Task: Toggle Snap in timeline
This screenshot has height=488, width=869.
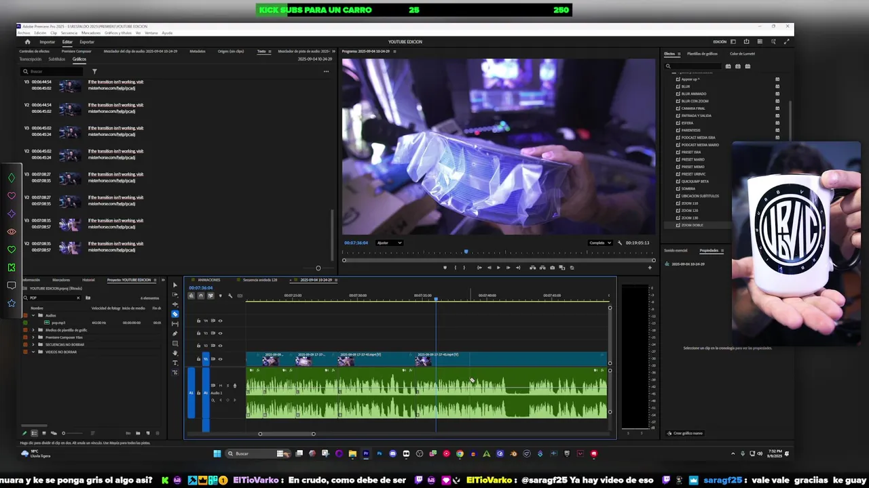Action: 201,296
